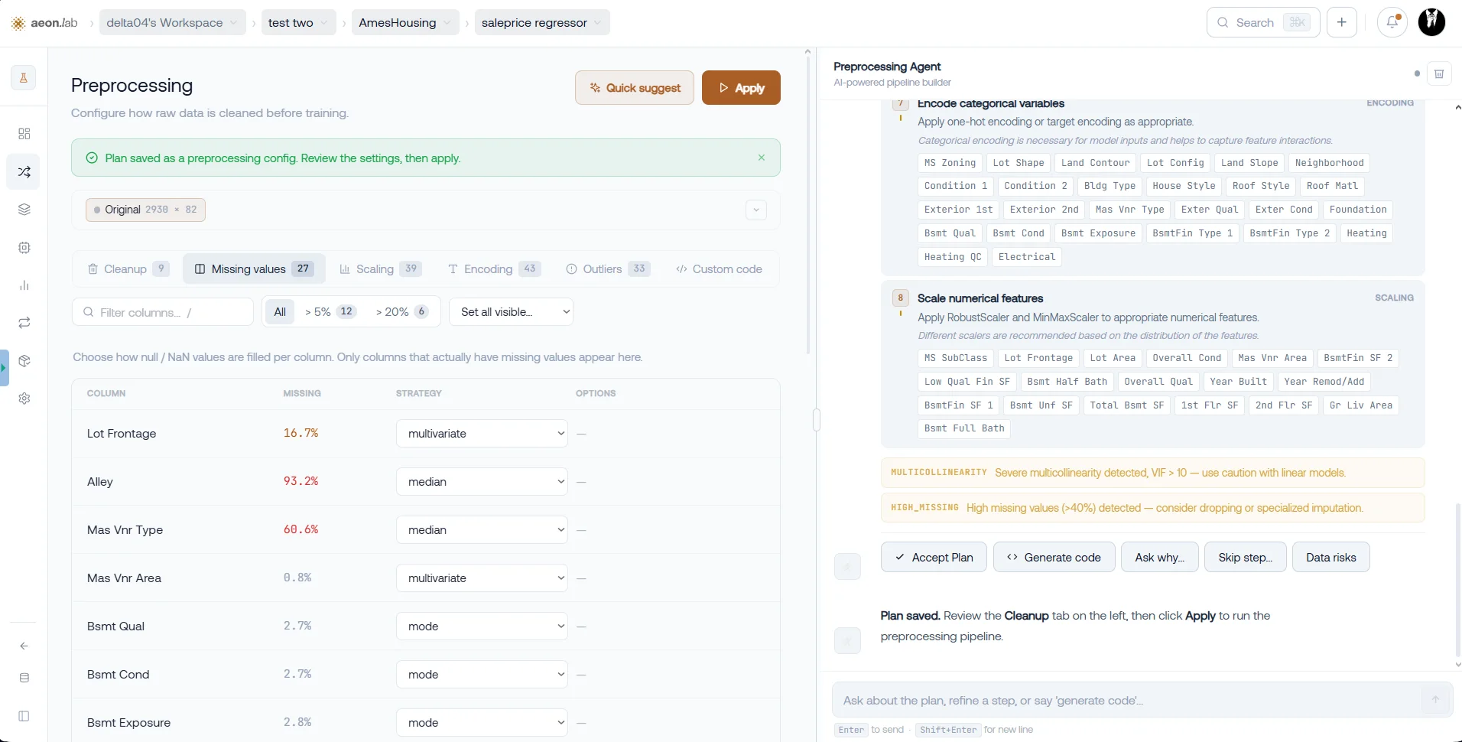Open the layers stack sidebar icon
This screenshot has width=1462, height=742.
tap(24, 210)
